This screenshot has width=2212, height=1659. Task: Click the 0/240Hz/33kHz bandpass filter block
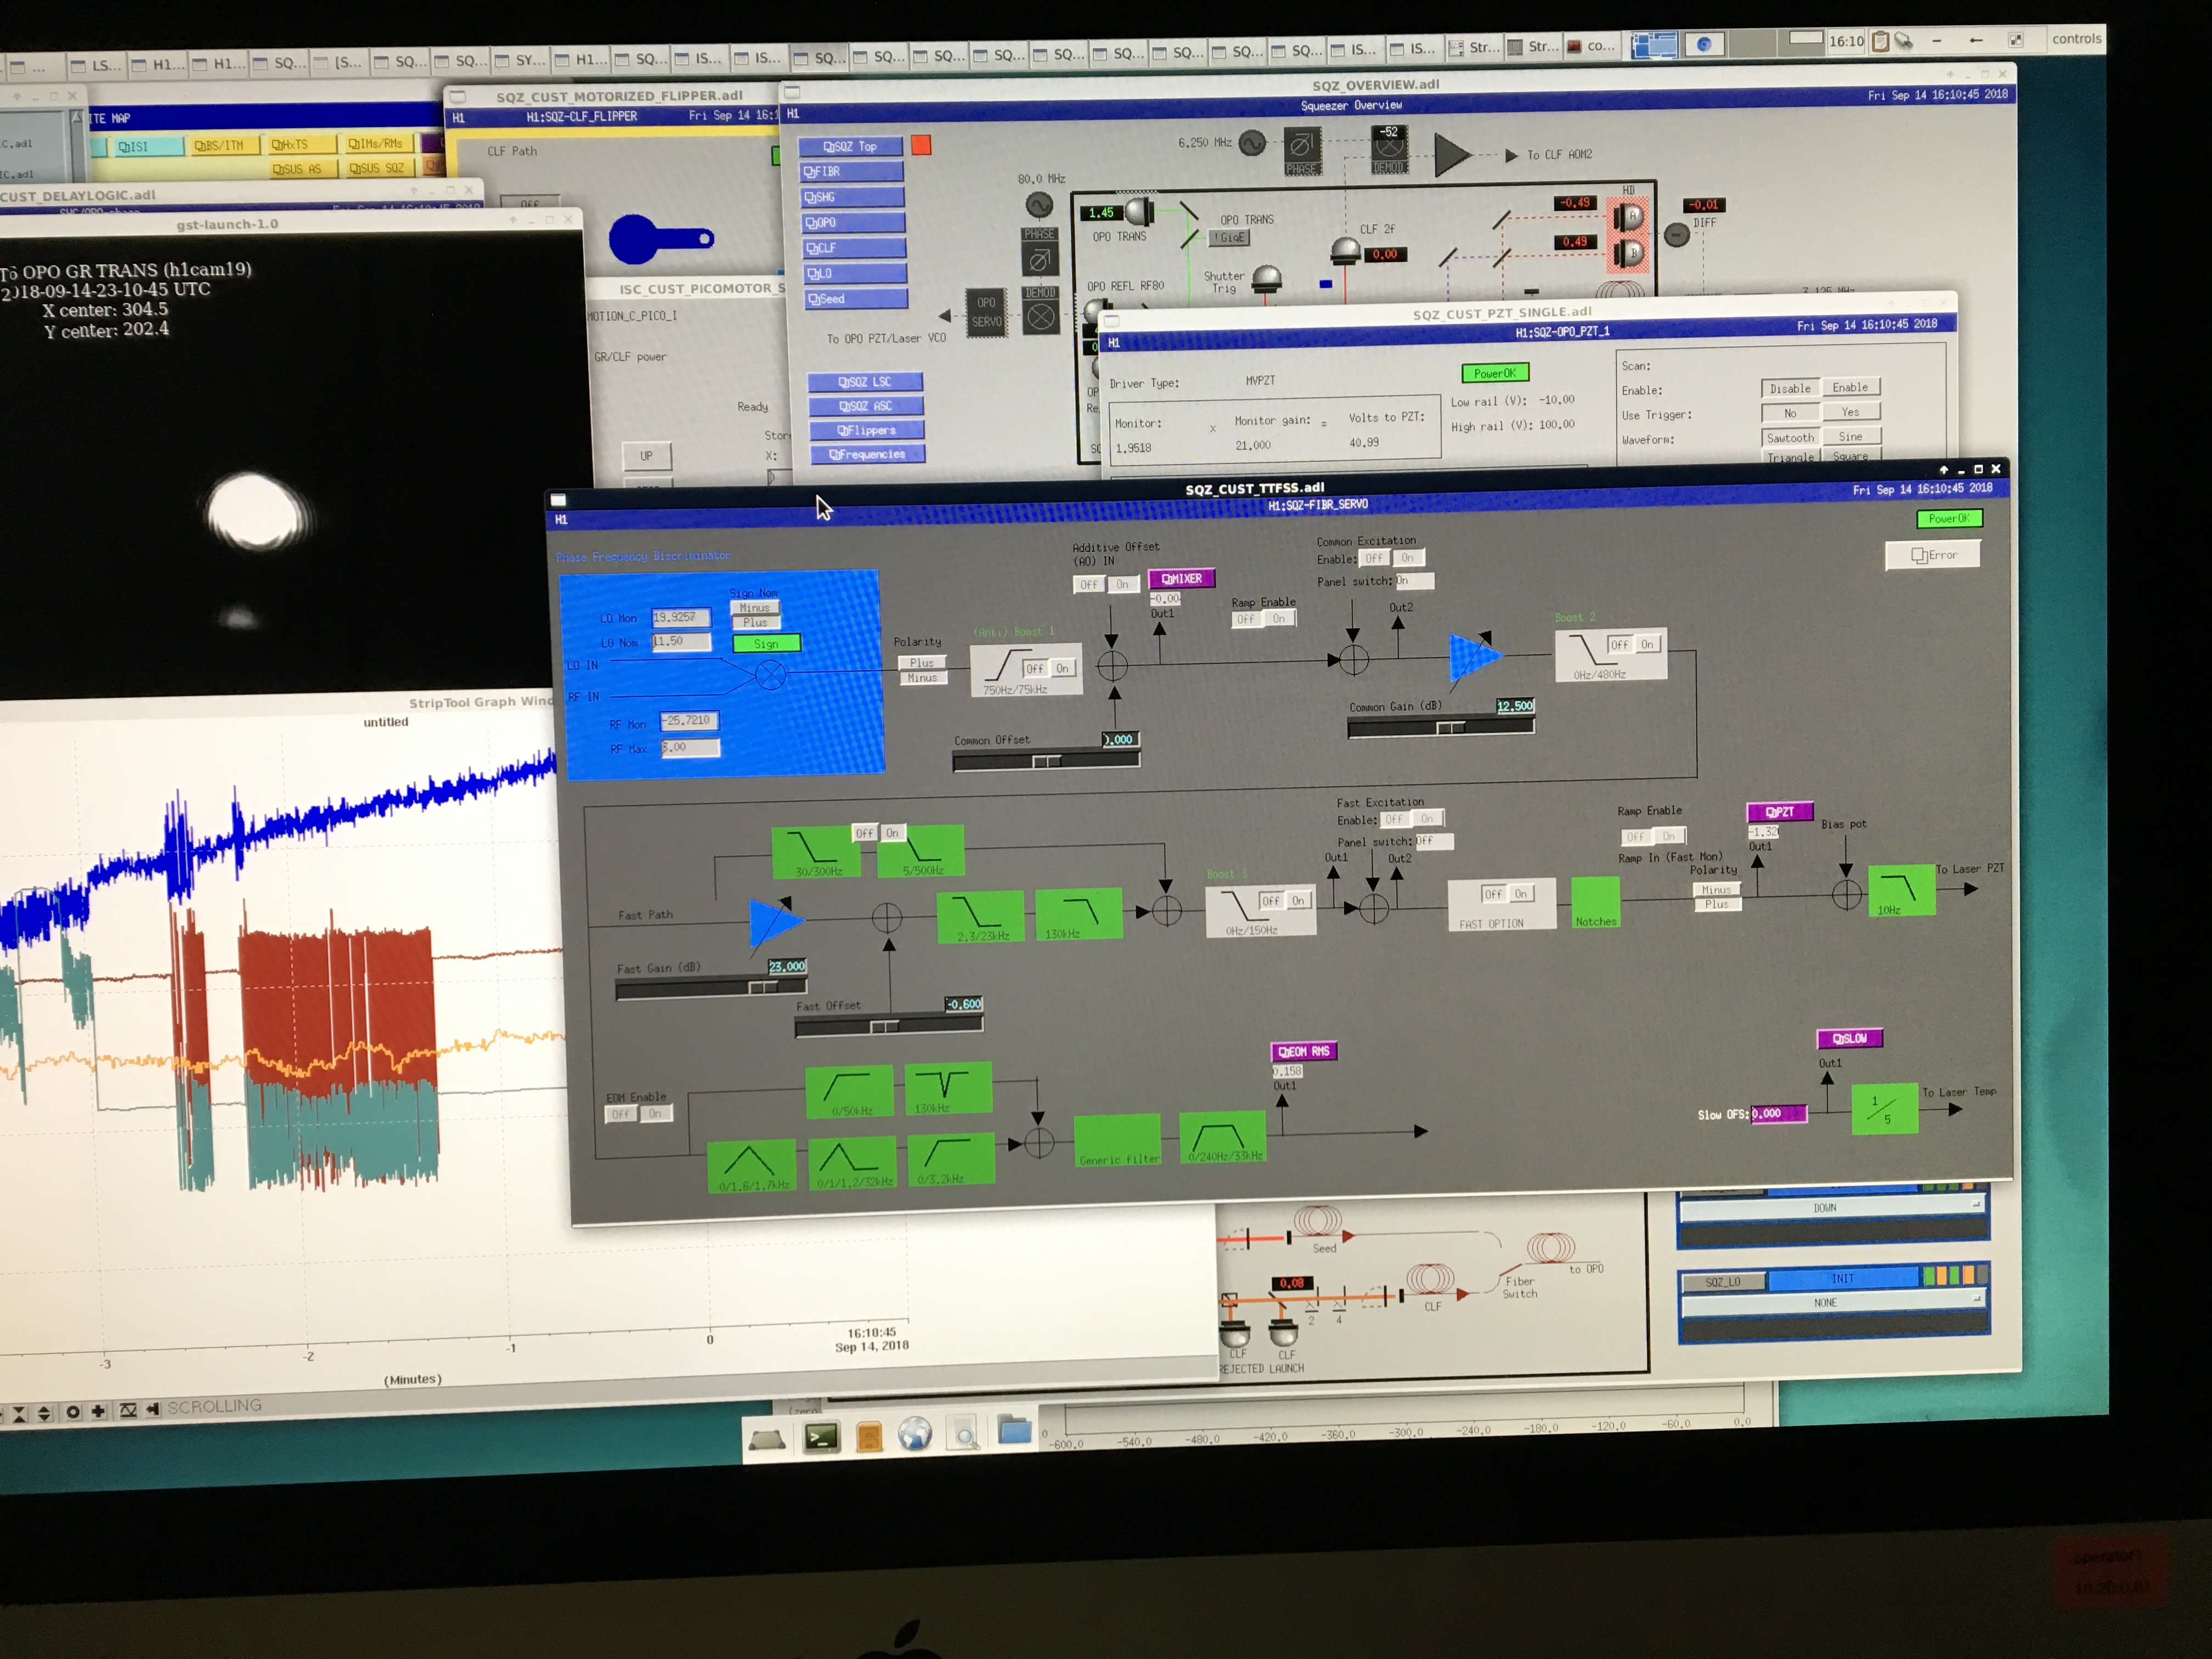click(x=1222, y=1138)
